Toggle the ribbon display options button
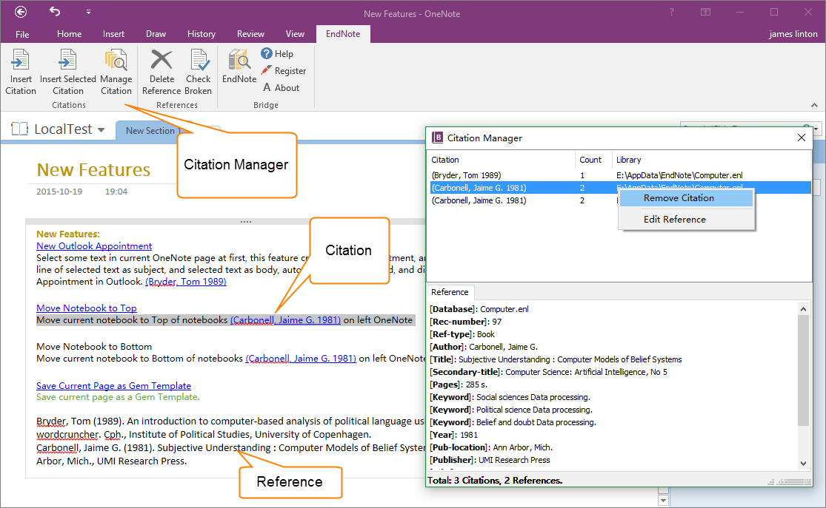 (705, 12)
